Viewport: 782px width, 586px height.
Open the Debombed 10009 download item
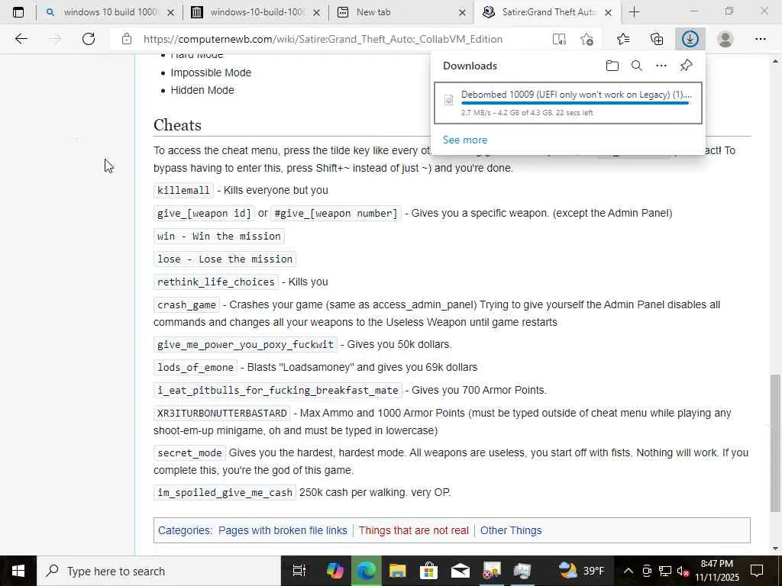(x=568, y=103)
